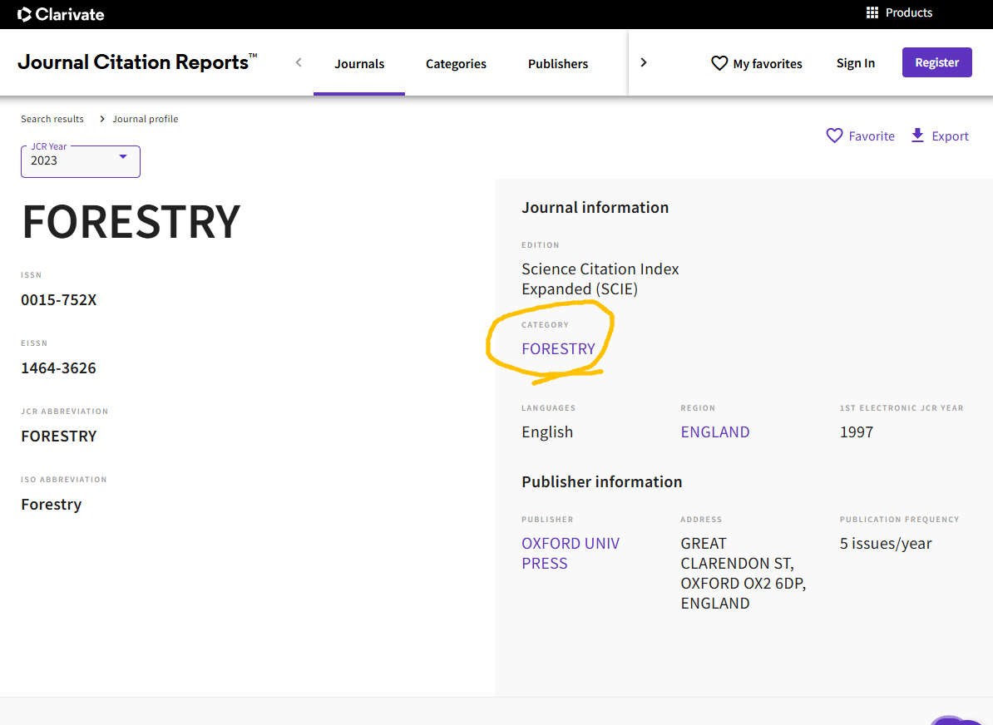The image size is (993, 725).
Task: Switch to the Publishers tab
Action: (x=558, y=63)
